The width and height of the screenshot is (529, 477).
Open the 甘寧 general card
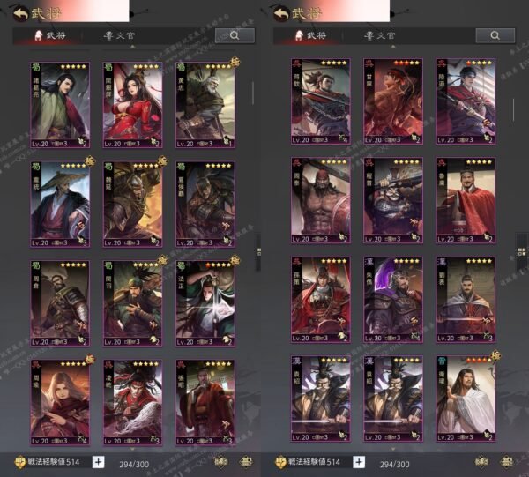pos(393,102)
